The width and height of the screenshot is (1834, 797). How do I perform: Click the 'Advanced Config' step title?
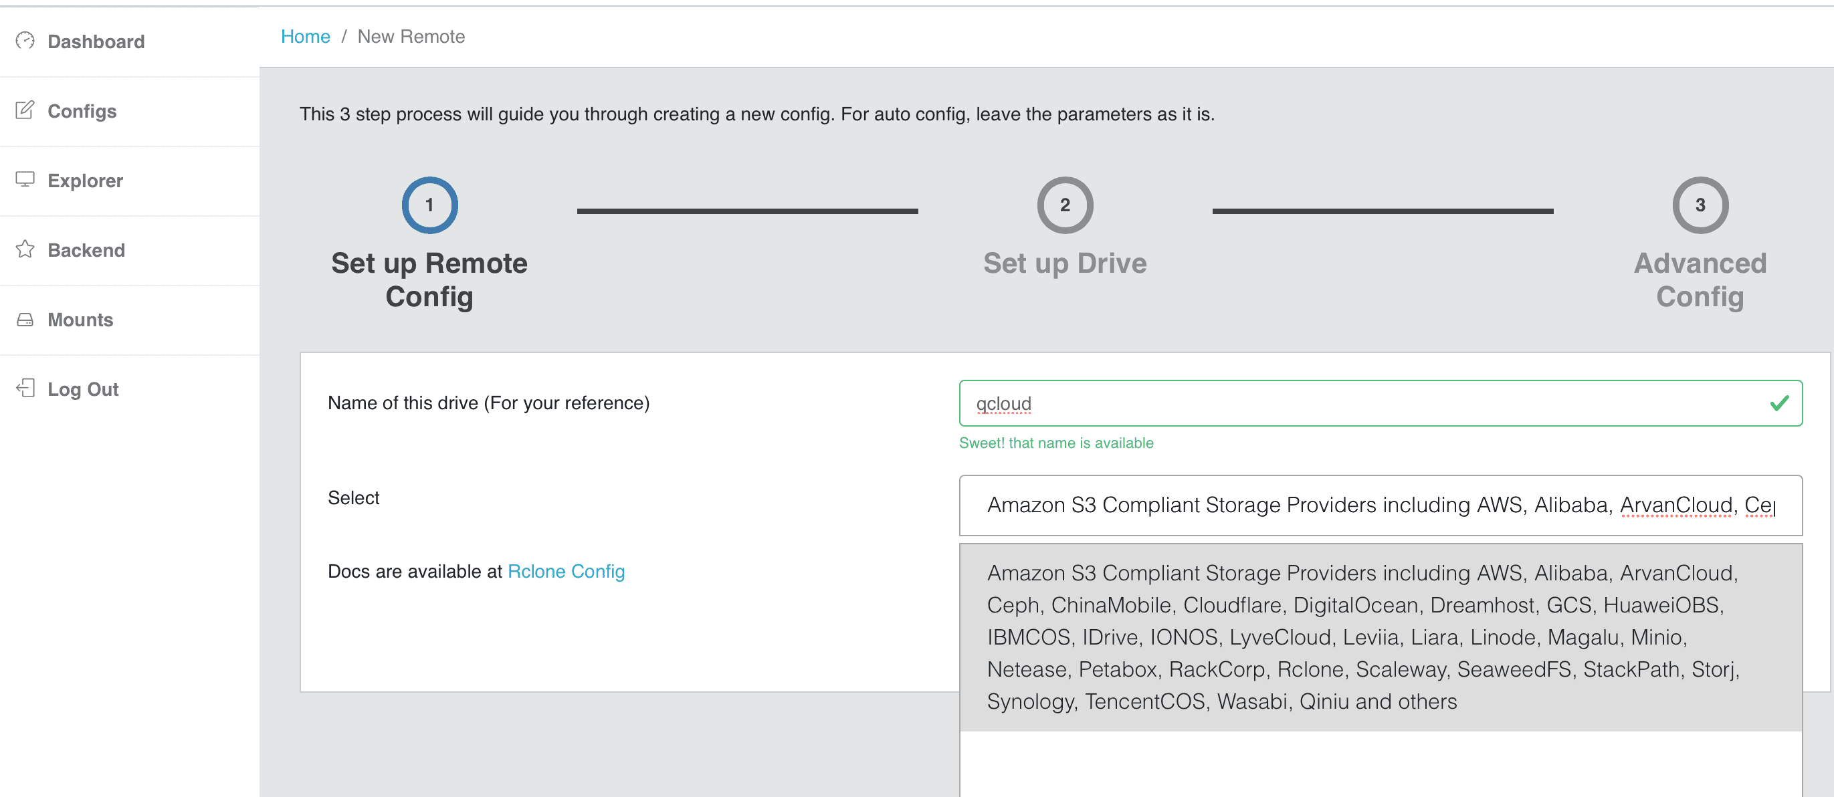pyautogui.click(x=1700, y=279)
